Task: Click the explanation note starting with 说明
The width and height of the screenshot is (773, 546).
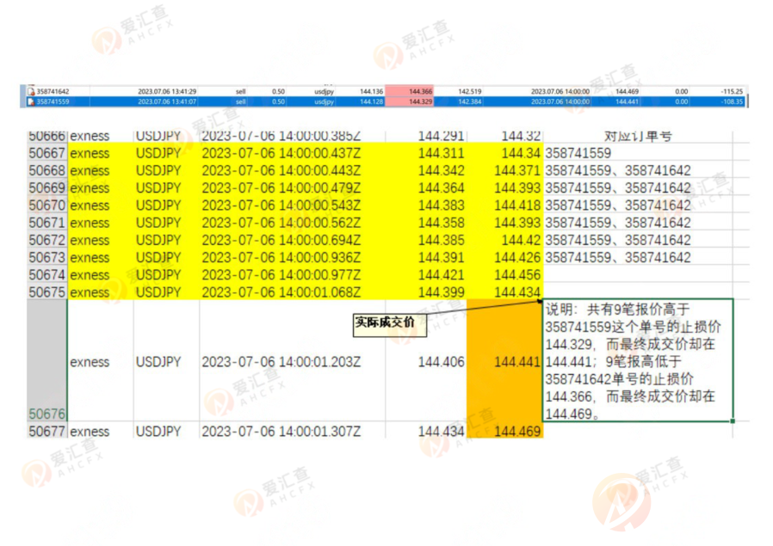Action: [637, 360]
